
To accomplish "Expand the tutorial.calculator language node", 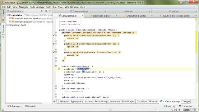I will (x=10, y=22).
